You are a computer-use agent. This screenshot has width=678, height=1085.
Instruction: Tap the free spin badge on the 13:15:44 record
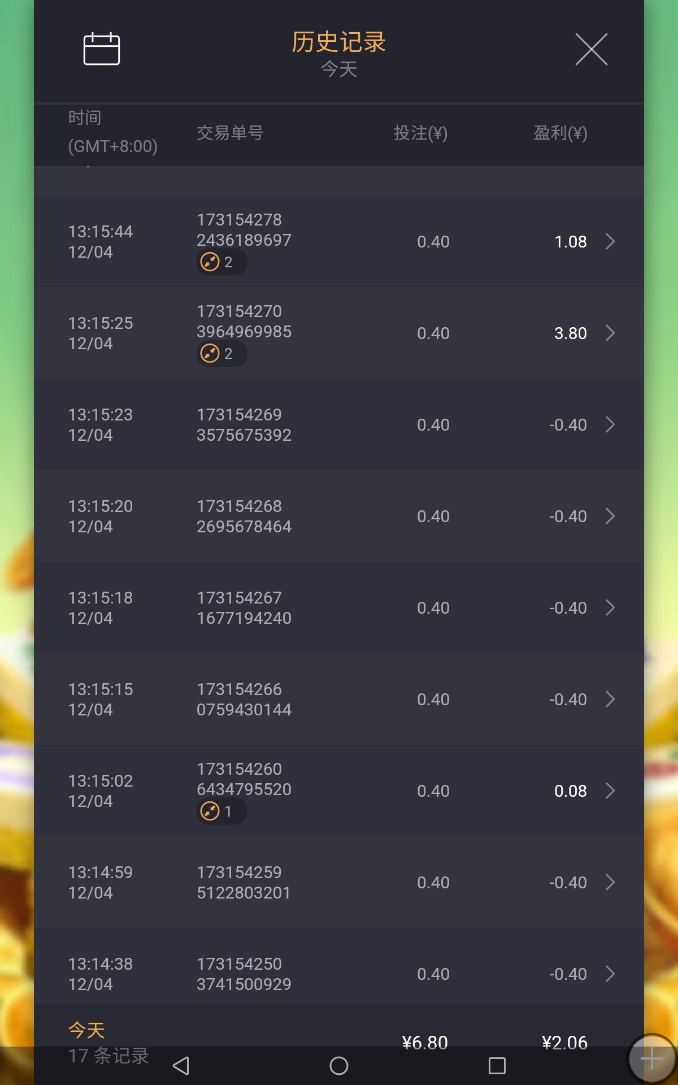pos(221,262)
